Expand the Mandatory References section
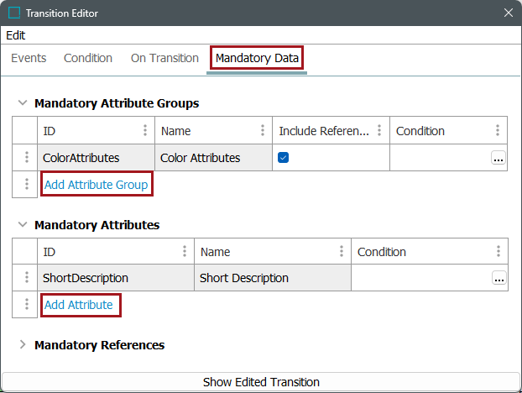The height and width of the screenshot is (393, 522). (23, 344)
